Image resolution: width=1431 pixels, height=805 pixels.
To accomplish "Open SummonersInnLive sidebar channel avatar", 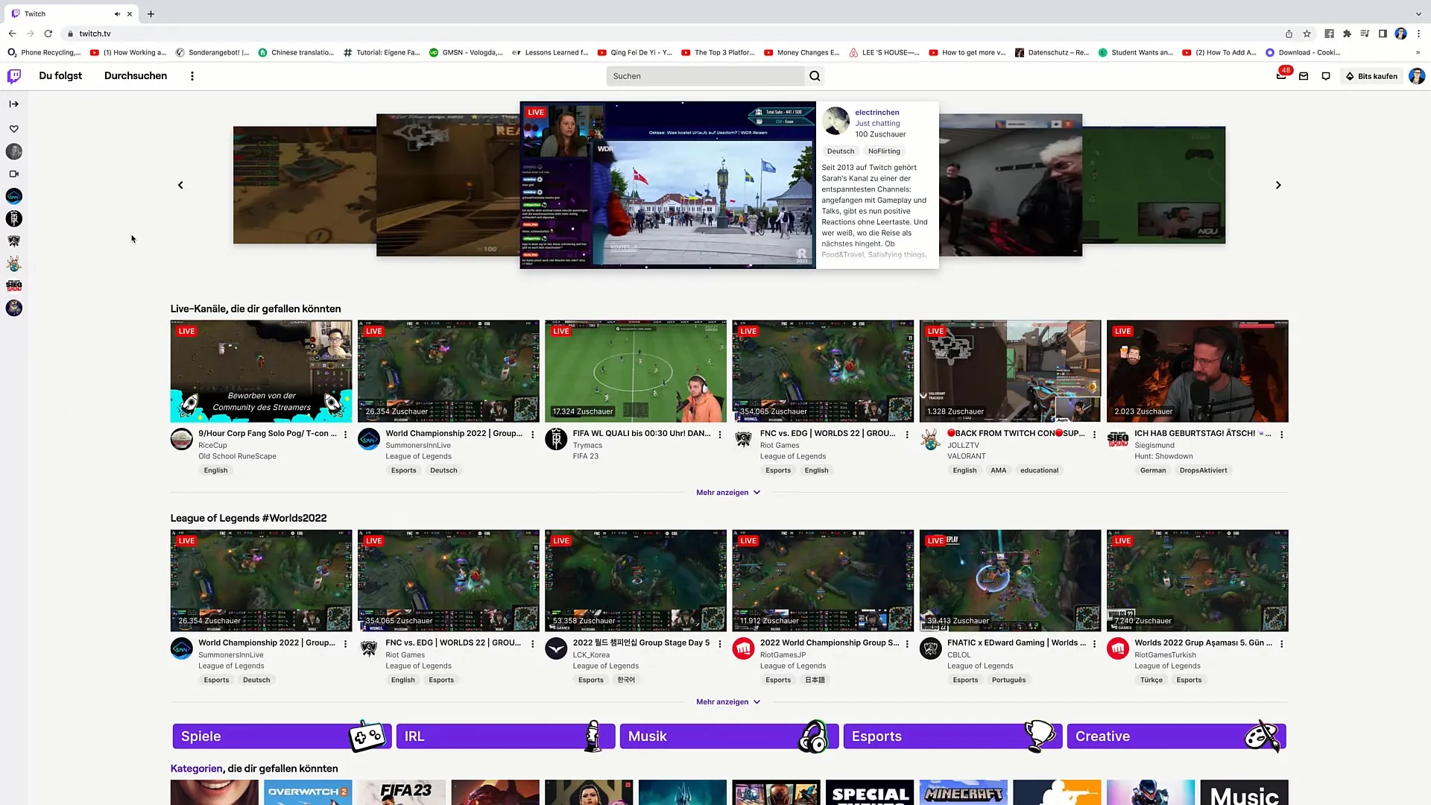I will 14,196.
